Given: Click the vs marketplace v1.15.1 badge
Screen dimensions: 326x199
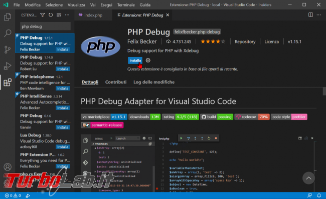Looking at the screenshot, I should pos(104,117).
